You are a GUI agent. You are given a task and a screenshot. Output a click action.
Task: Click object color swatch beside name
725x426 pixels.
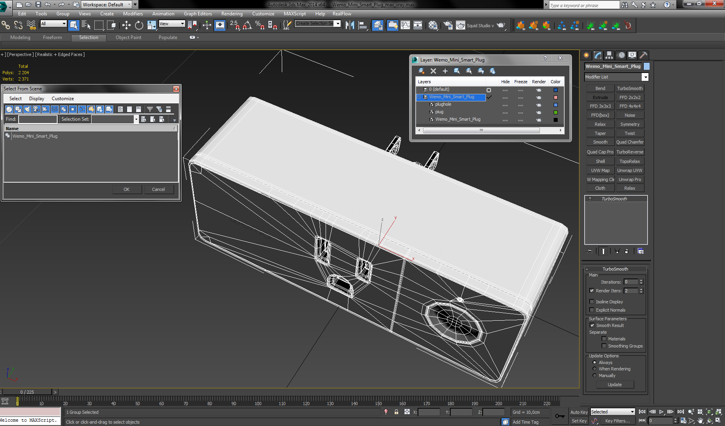click(x=646, y=66)
